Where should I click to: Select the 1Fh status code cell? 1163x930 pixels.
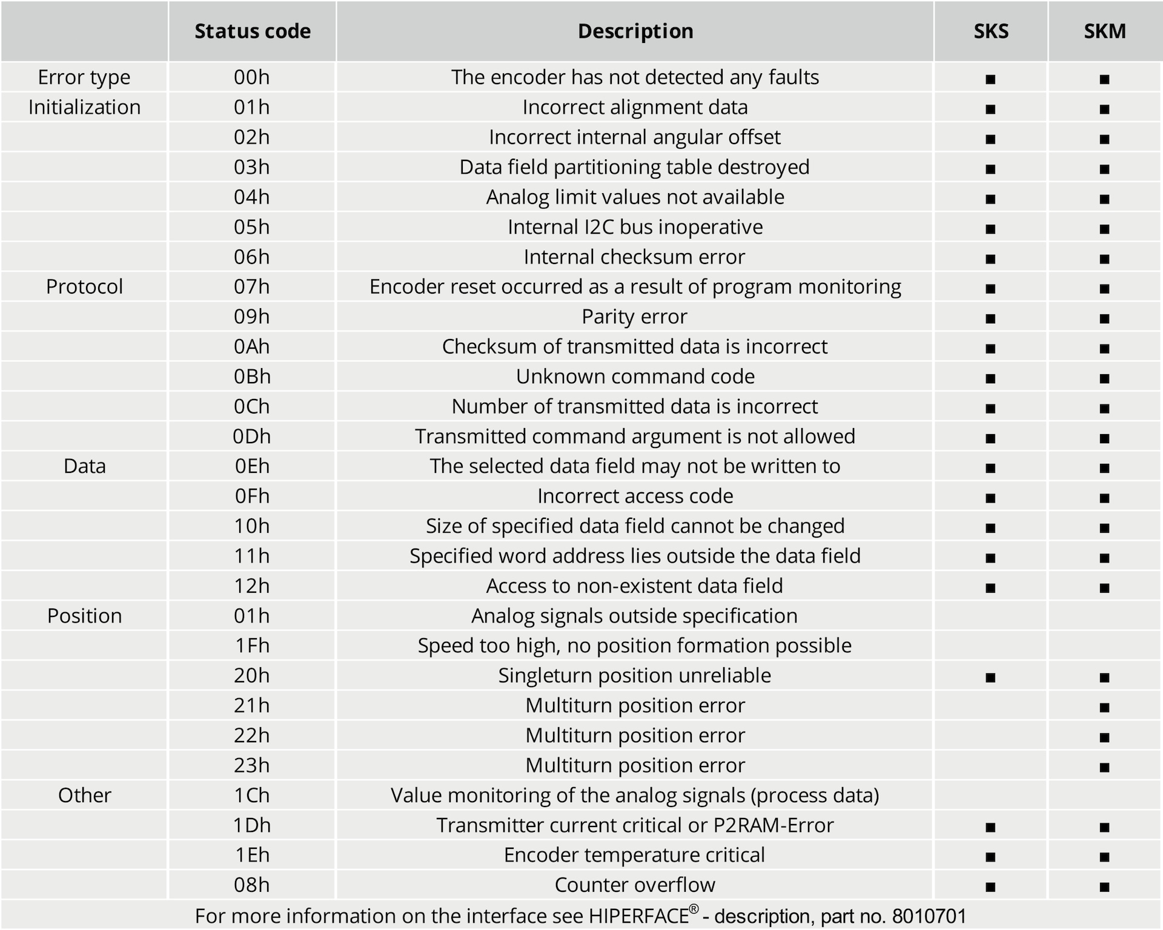point(252,645)
